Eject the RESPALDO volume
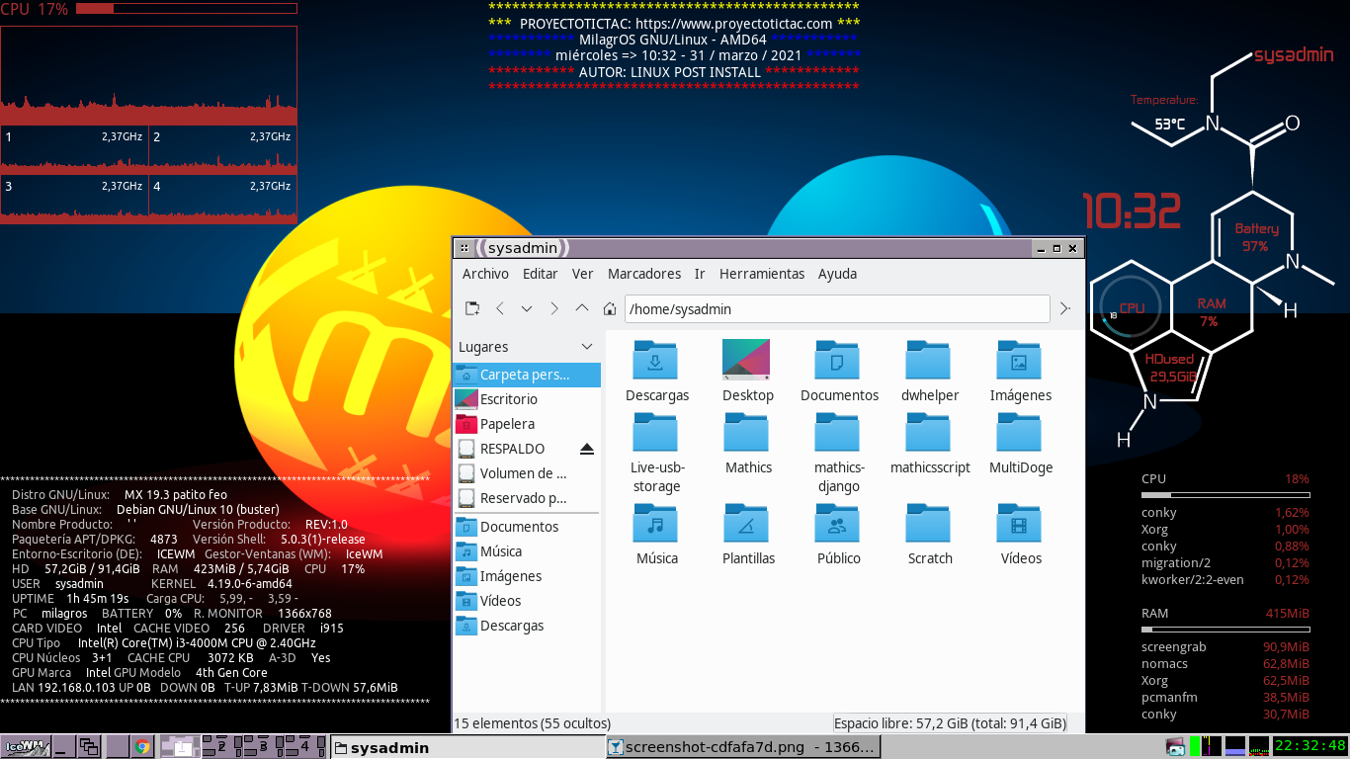Viewport: 1350px width, 759px height. pos(587,450)
